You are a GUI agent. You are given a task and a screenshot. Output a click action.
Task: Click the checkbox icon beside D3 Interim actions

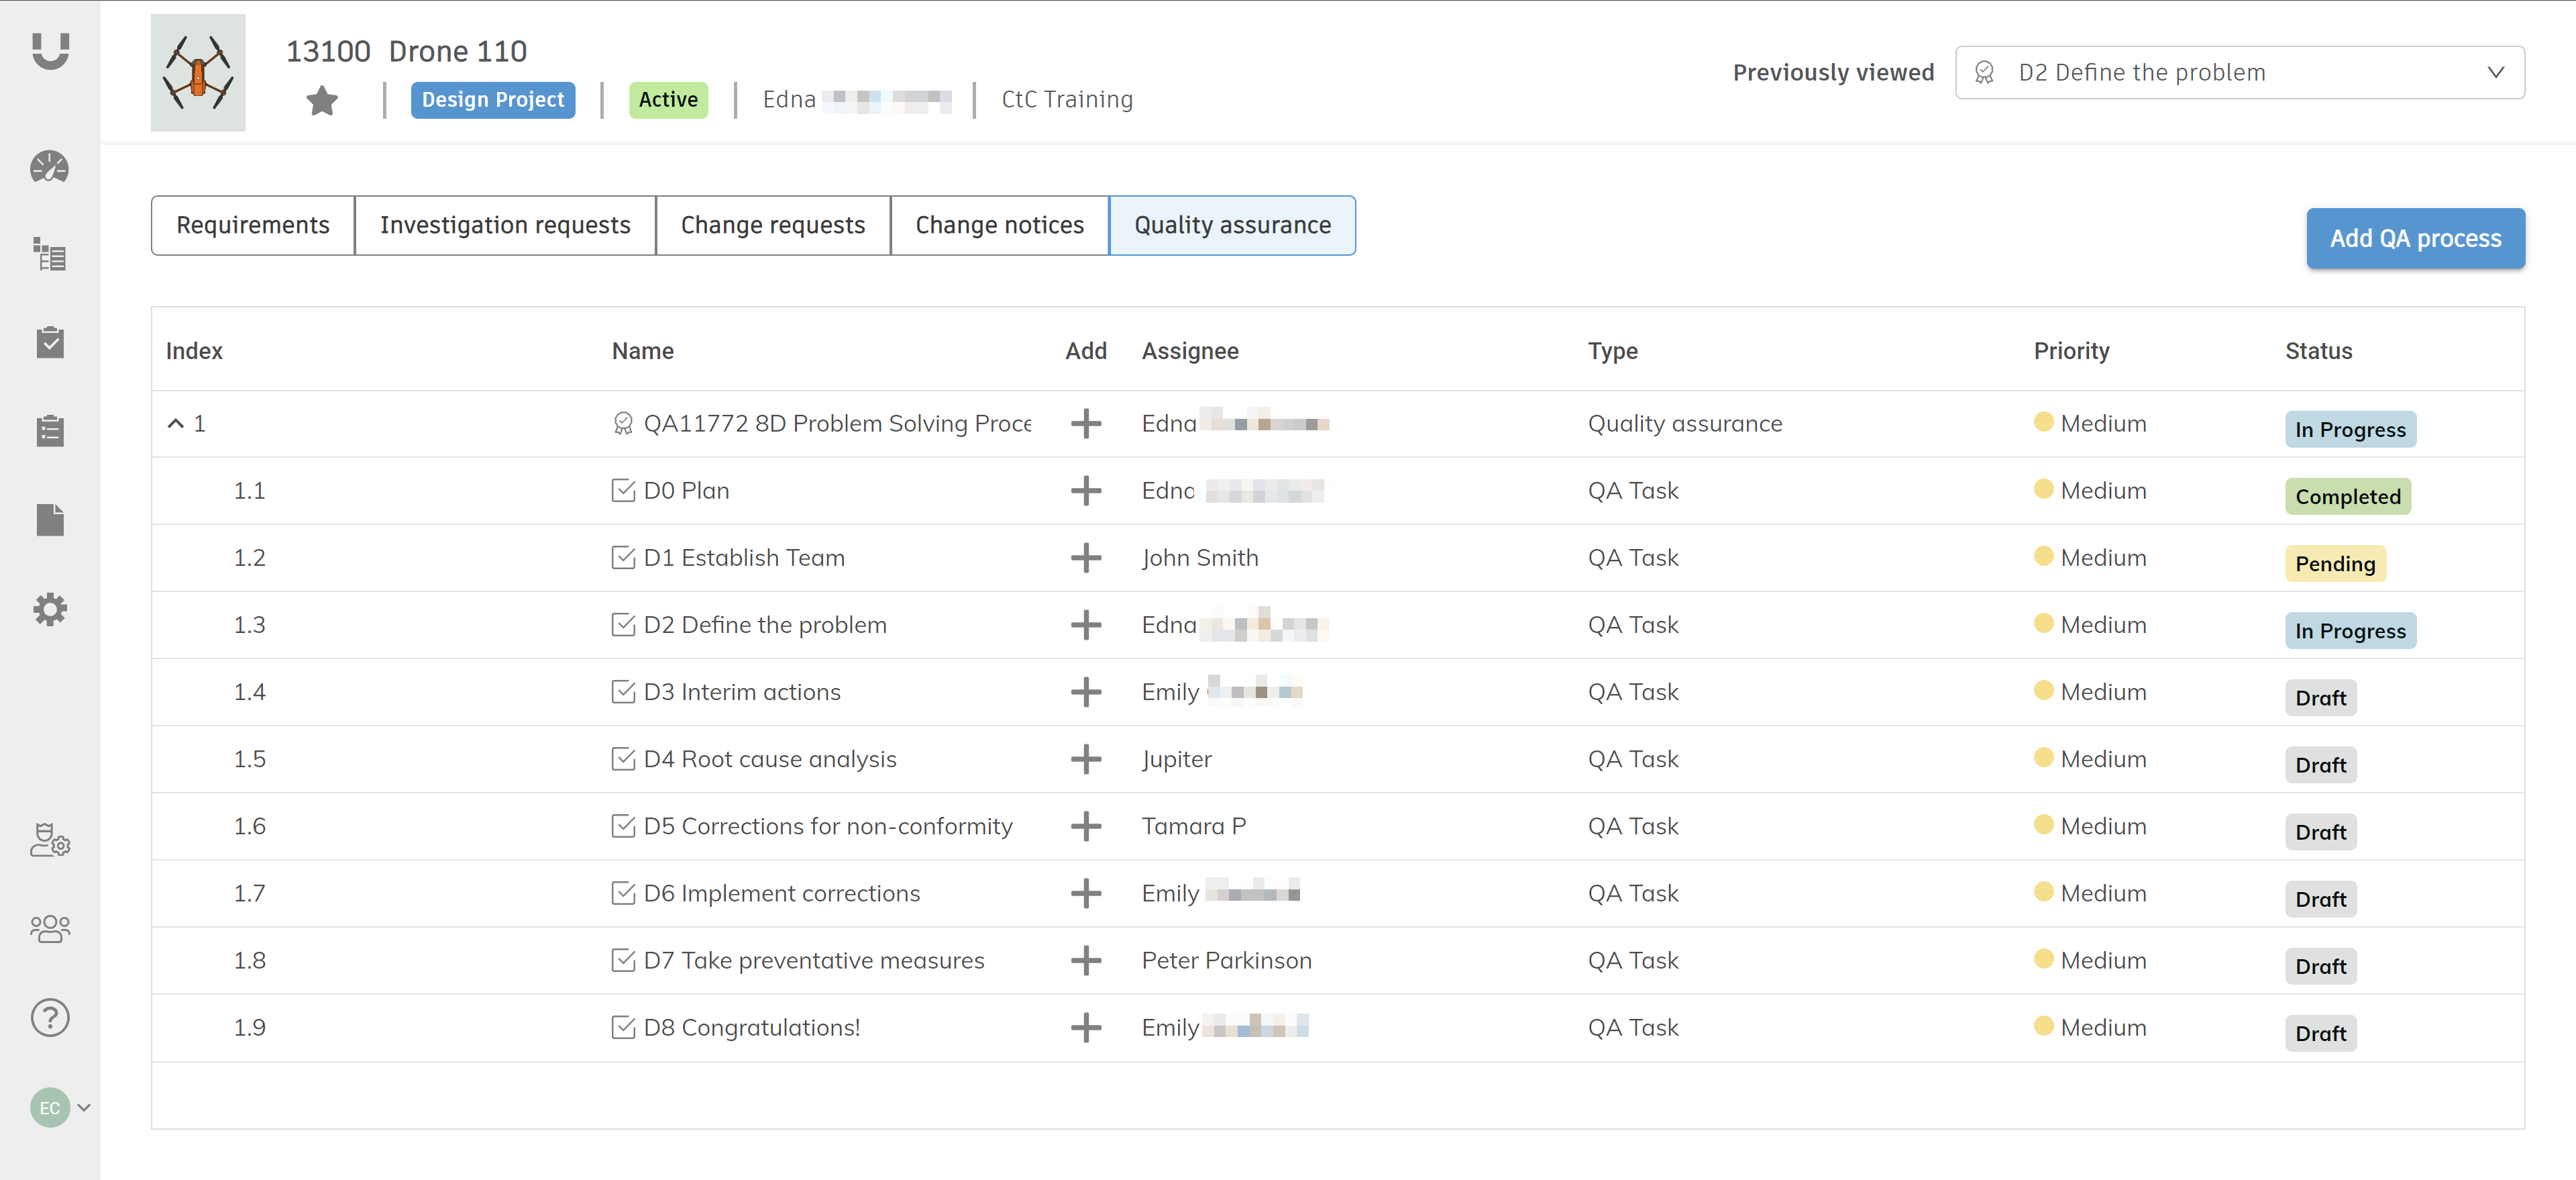pyautogui.click(x=622, y=691)
